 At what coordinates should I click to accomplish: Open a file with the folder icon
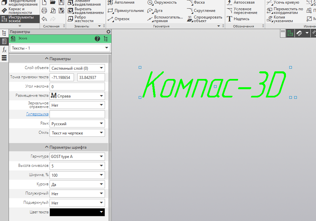(x=53, y=2)
